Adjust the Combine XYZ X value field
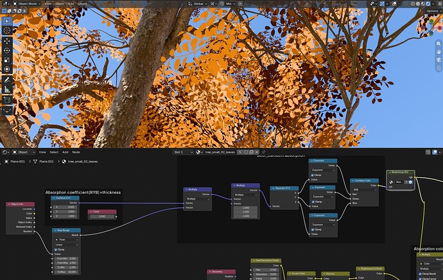Viewport: 443px width, 280px height. [65, 207]
